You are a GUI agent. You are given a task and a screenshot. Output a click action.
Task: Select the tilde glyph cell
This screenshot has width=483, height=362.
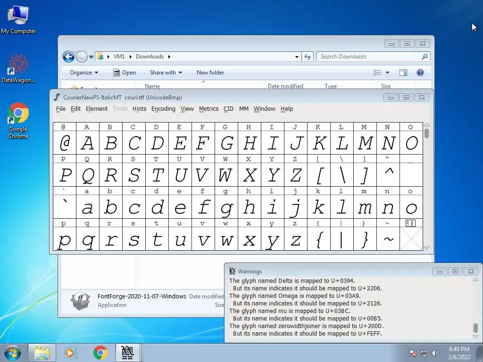(388, 239)
